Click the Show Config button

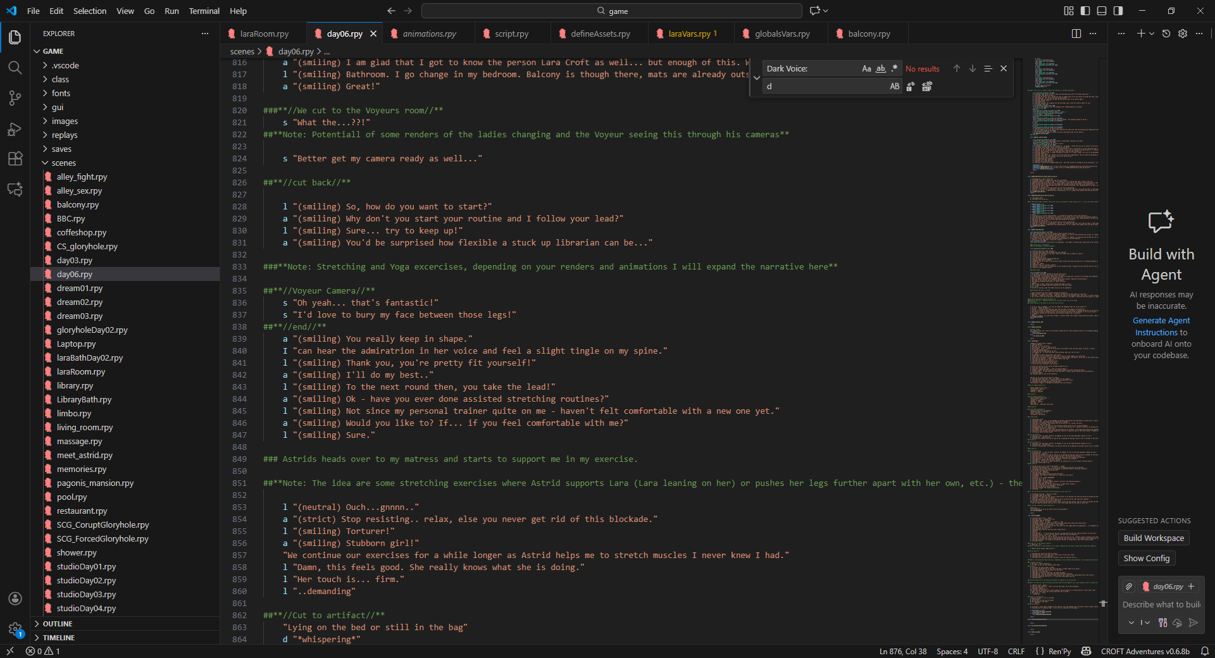[1146, 558]
